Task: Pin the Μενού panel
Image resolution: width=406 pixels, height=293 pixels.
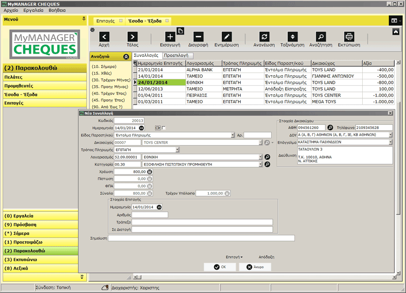Action: point(83,19)
